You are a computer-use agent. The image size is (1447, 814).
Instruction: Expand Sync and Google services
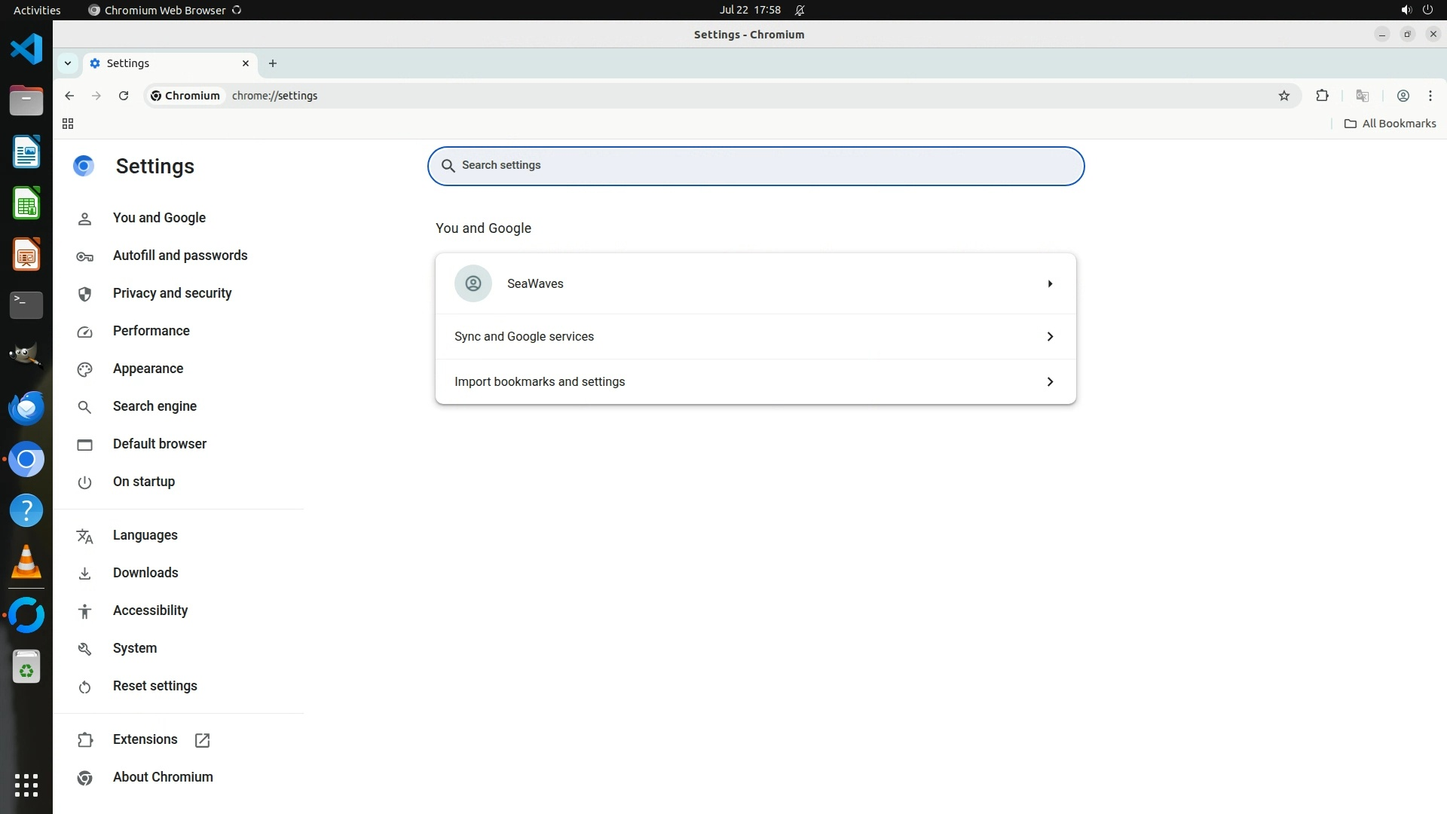755,336
